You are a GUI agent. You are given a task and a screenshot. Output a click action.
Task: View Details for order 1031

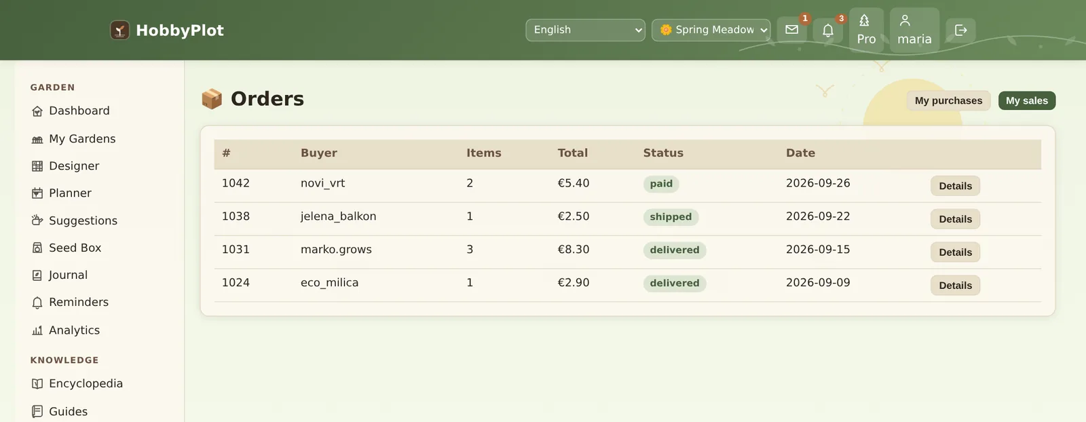955,252
